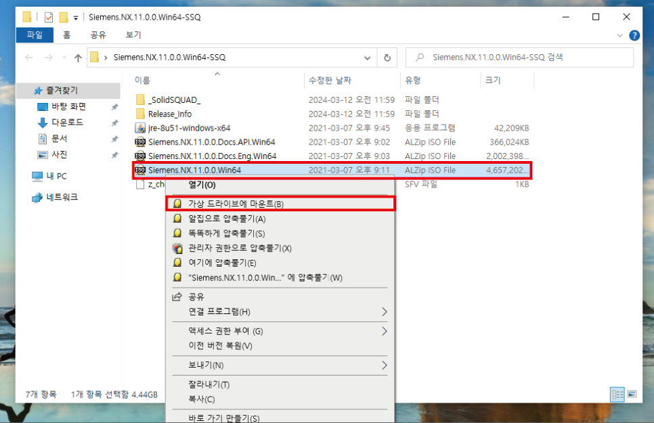Image resolution: width=654 pixels, height=423 pixels.
Task: Choose 똑똑하게 압축풀기(S)
Action: coord(280,233)
